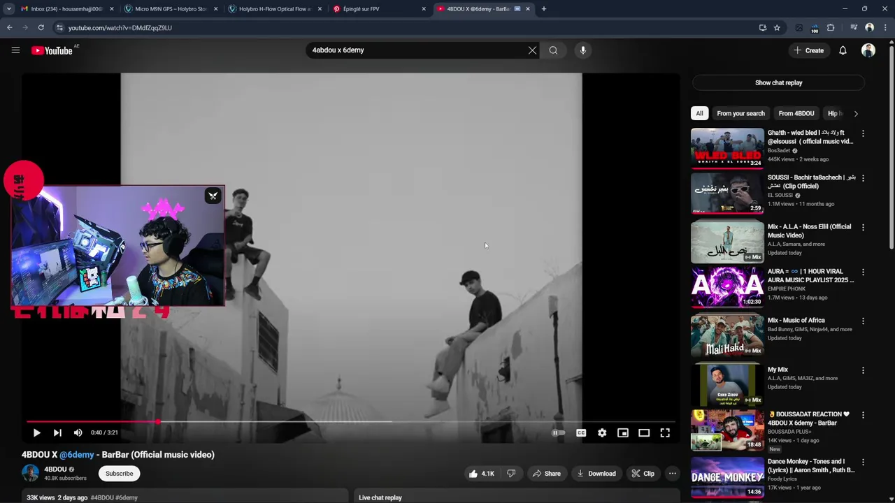Toggle closed captions CC
The width and height of the screenshot is (895, 503).
coord(581,432)
